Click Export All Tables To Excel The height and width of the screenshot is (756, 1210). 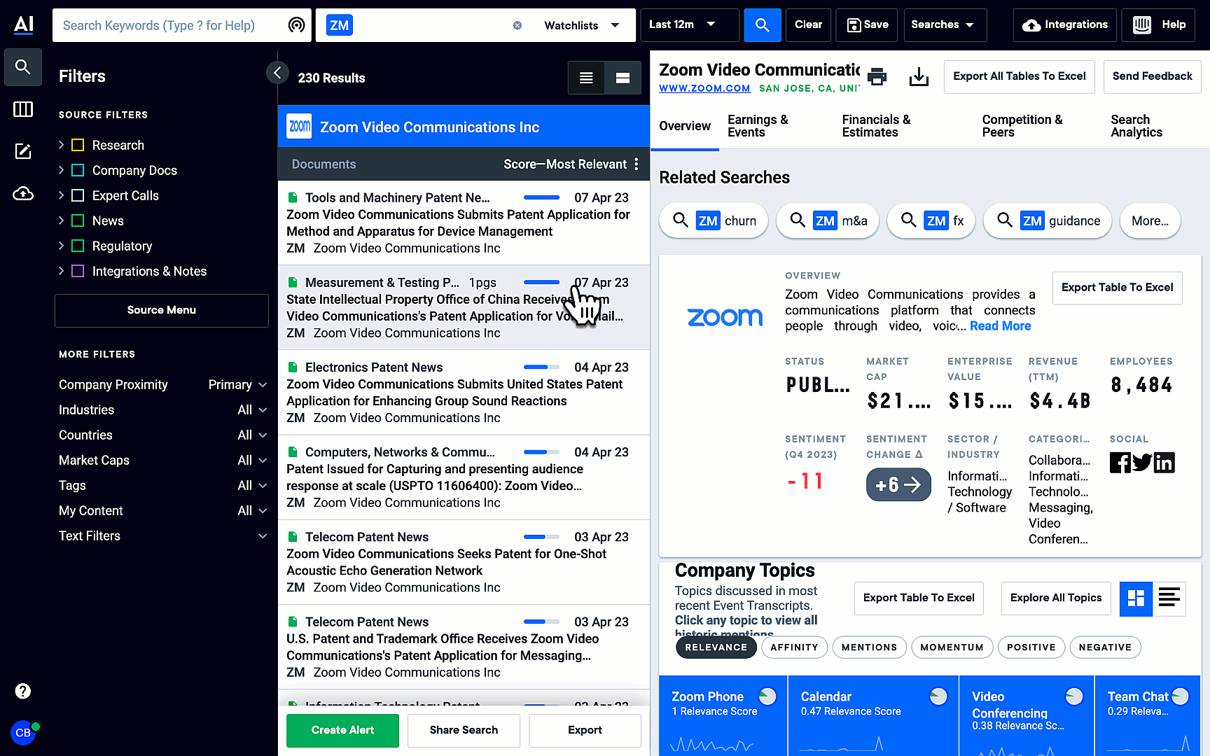tap(1019, 76)
